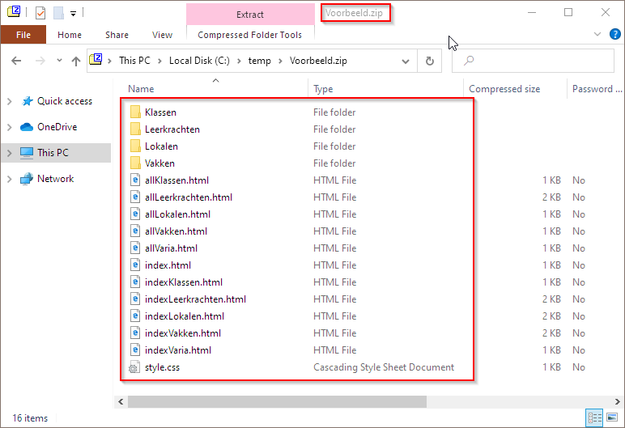This screenshot has width=625, height=428.
Task: Go up one folder level
Action: coord(76,61)
